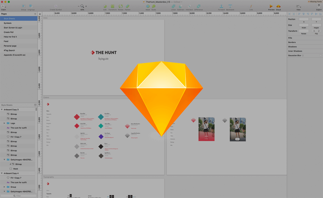Expand the Group folder layer
Image resolution: width=323 pixels, height=198 pixels.
pyautogui.click(x=4, y=187)
